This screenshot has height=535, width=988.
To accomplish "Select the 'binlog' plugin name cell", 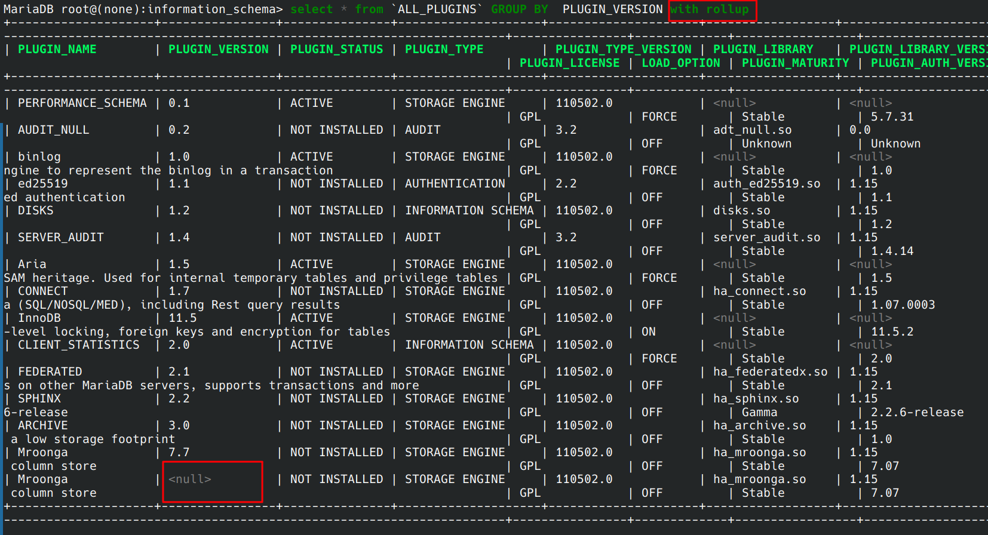I will point(39,157).
